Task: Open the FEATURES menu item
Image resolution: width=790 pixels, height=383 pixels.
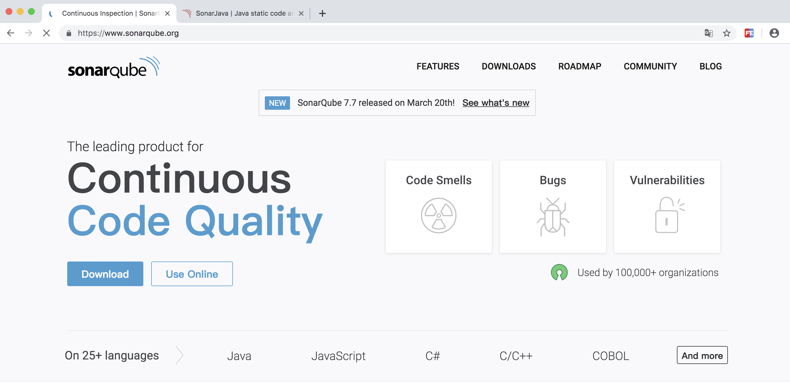Action: pos(438,67)
